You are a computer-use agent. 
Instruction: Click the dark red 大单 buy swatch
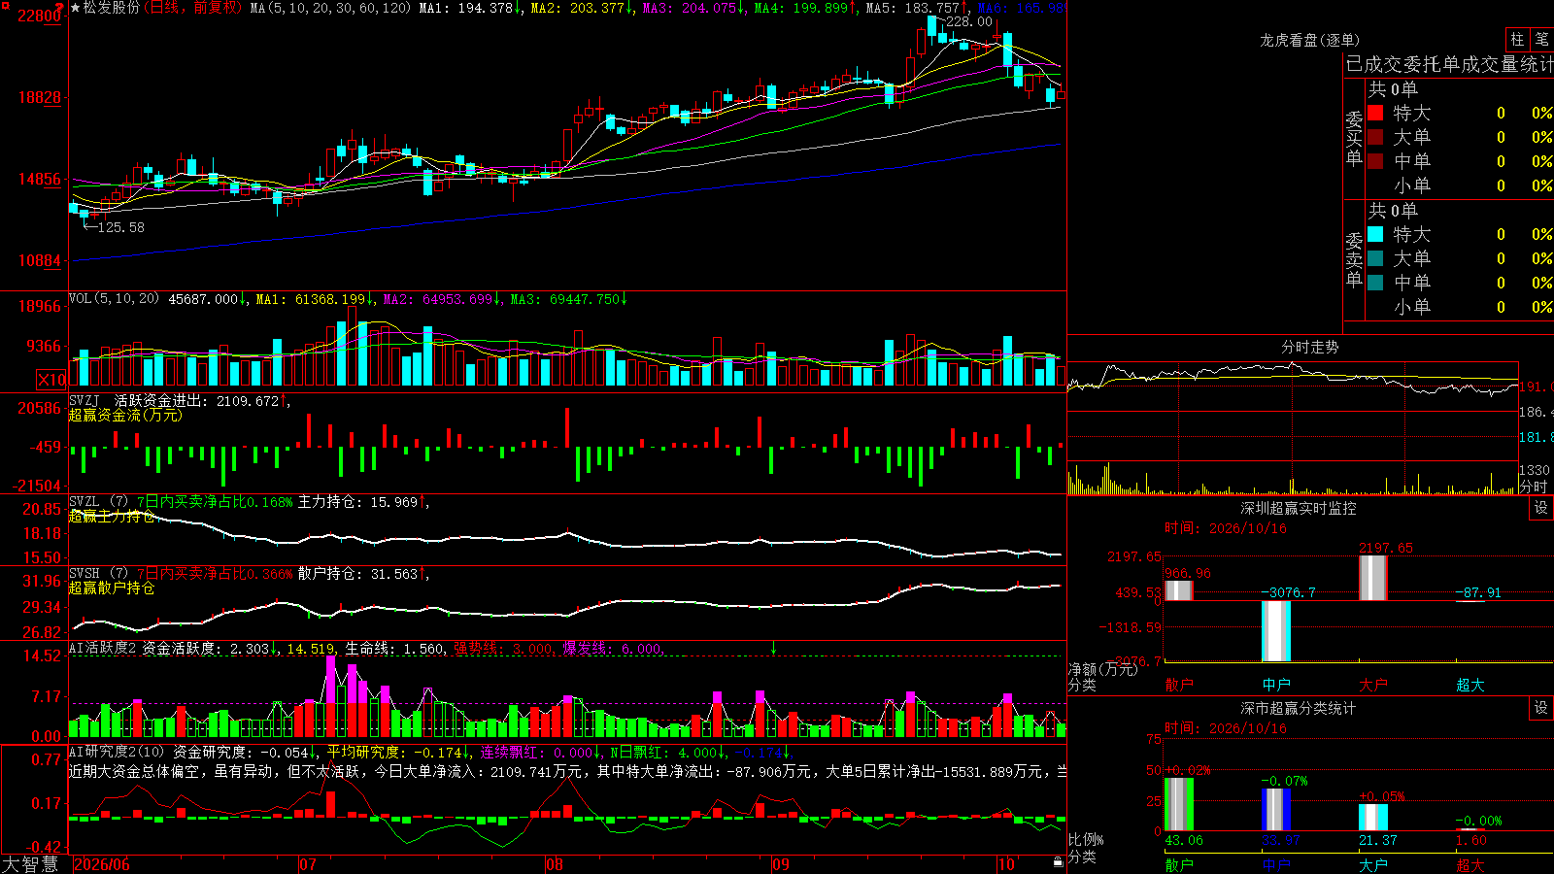point(1375,137)
